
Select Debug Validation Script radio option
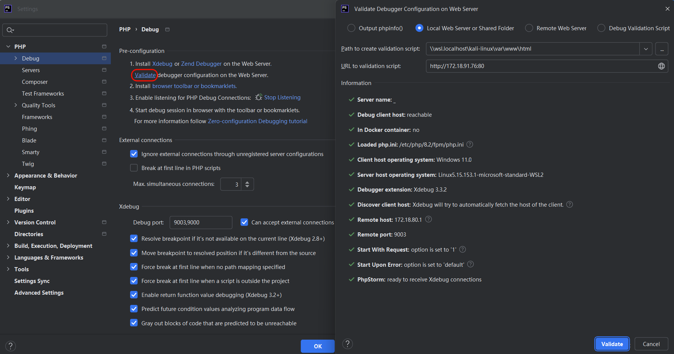pos(601,28)
